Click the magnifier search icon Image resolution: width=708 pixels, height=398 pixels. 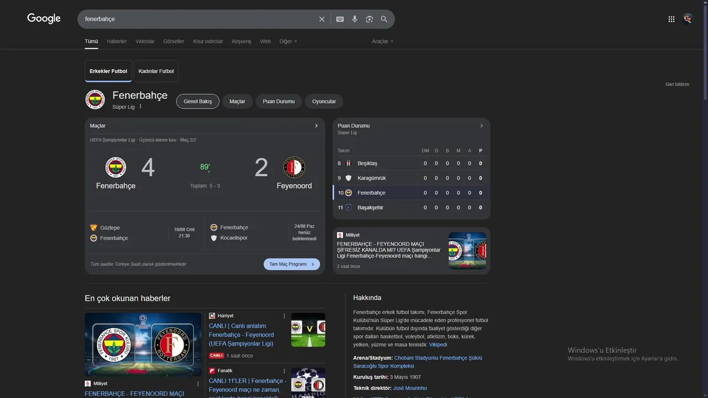point(384,19)
